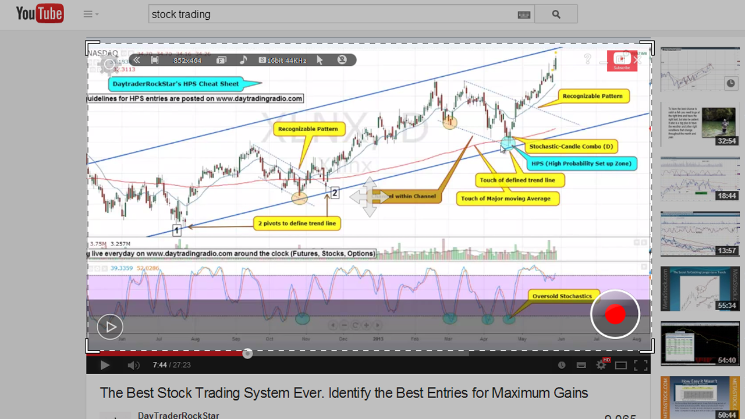
Task: Click the Watch Later clock on first thumbnail
Action: pyautogui.click(x=730, y=84)
